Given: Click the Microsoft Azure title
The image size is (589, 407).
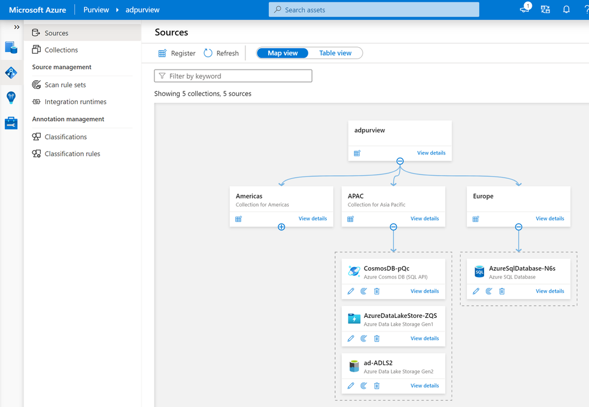Looking at the screenshot, I should [38, 10].
